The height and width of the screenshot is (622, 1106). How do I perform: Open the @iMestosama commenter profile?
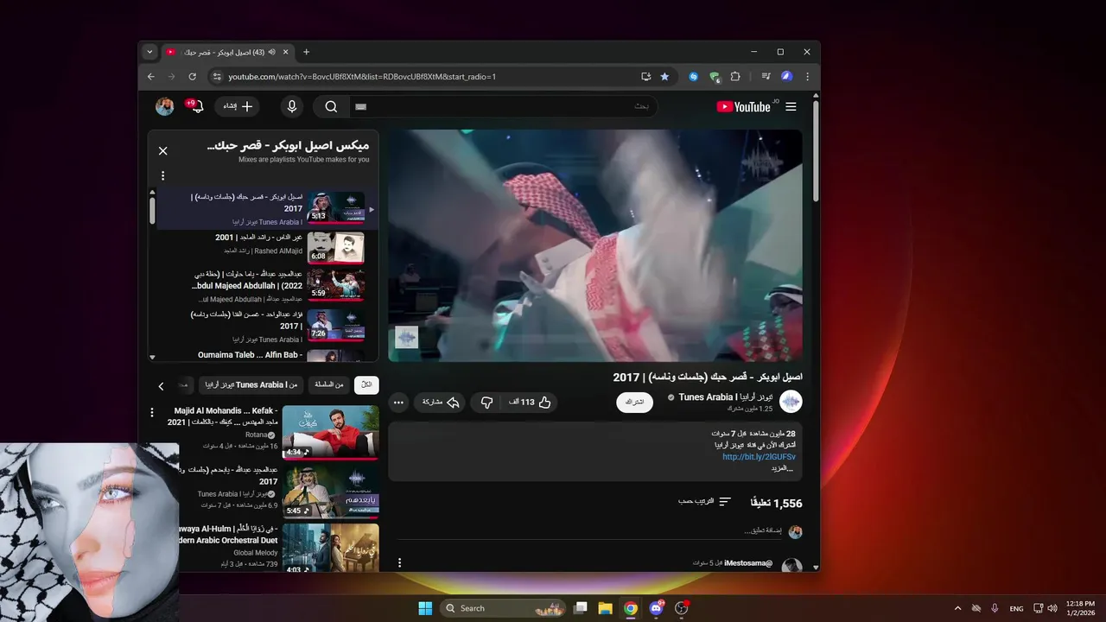[x=748, y=563]
